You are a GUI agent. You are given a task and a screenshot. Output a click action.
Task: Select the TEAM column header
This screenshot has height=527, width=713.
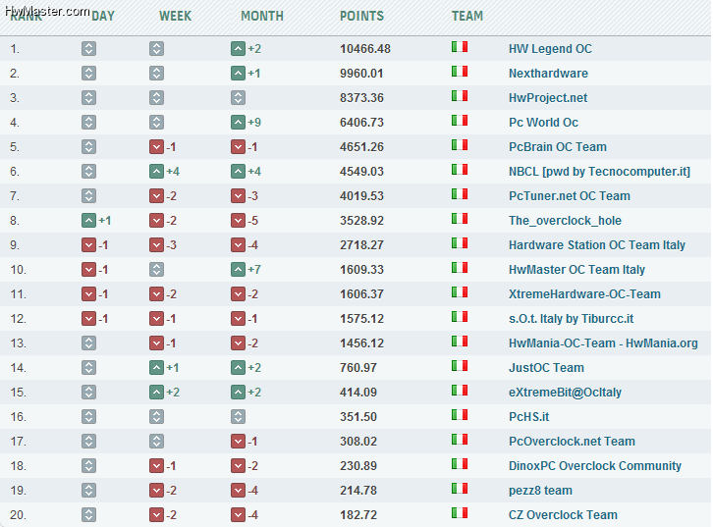[467, 16]
